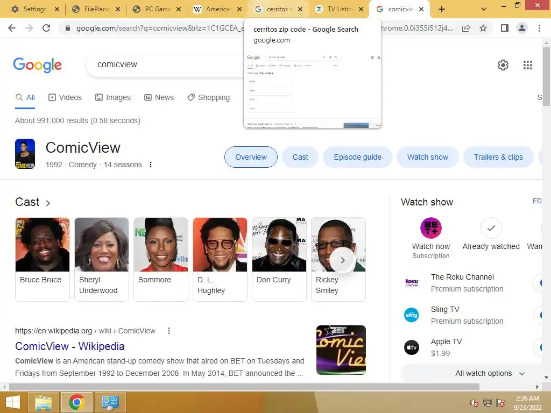551x413 pixels.
Task: Show the tab search dropdown
Action: (484, 9)
